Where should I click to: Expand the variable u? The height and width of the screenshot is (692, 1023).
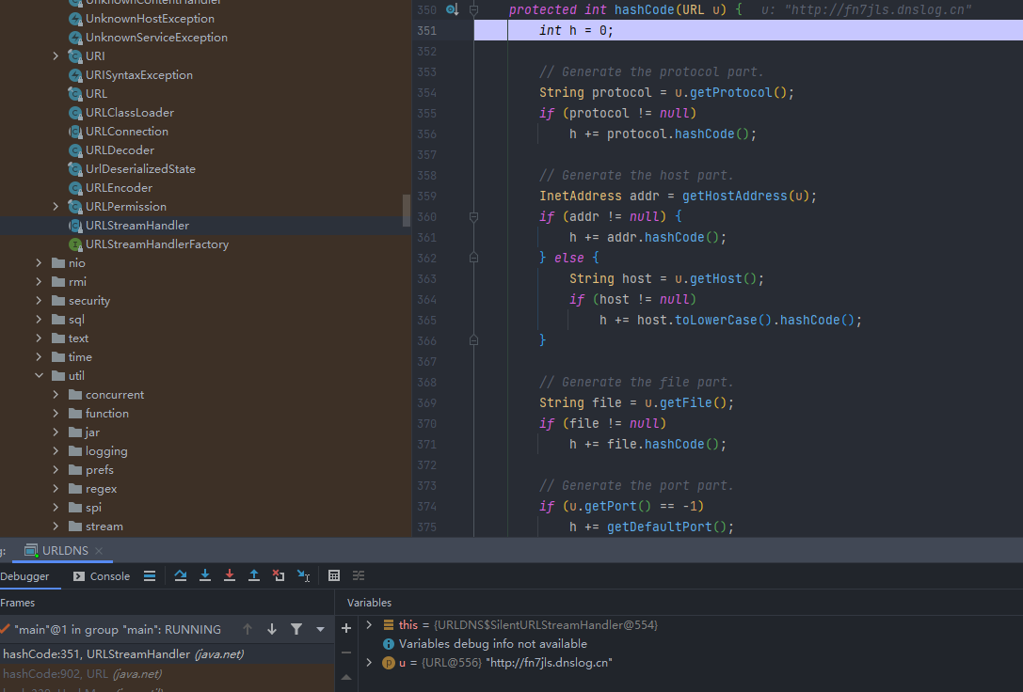pos(369,663)
